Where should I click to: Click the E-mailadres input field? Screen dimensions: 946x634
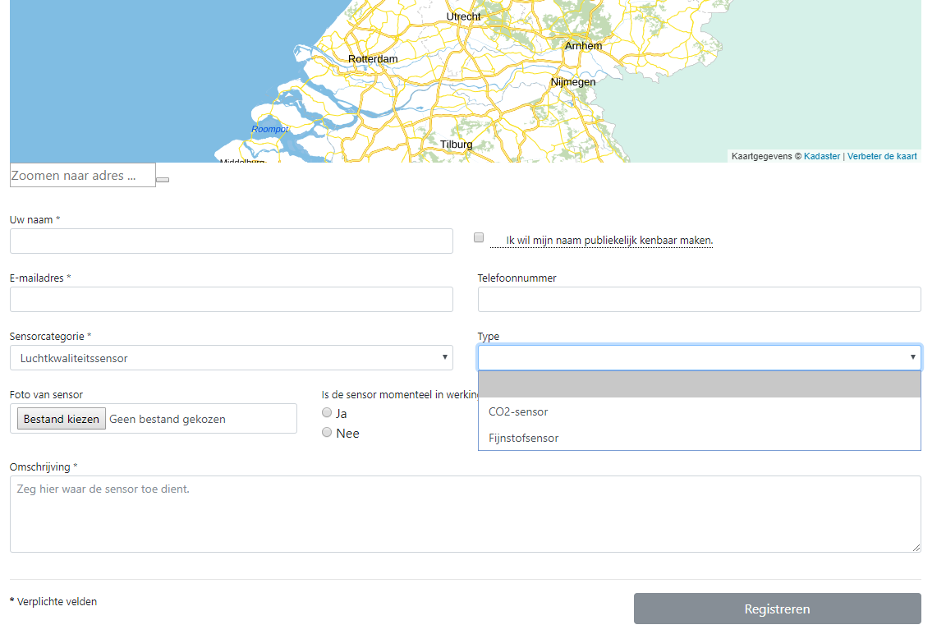[231, 300]
